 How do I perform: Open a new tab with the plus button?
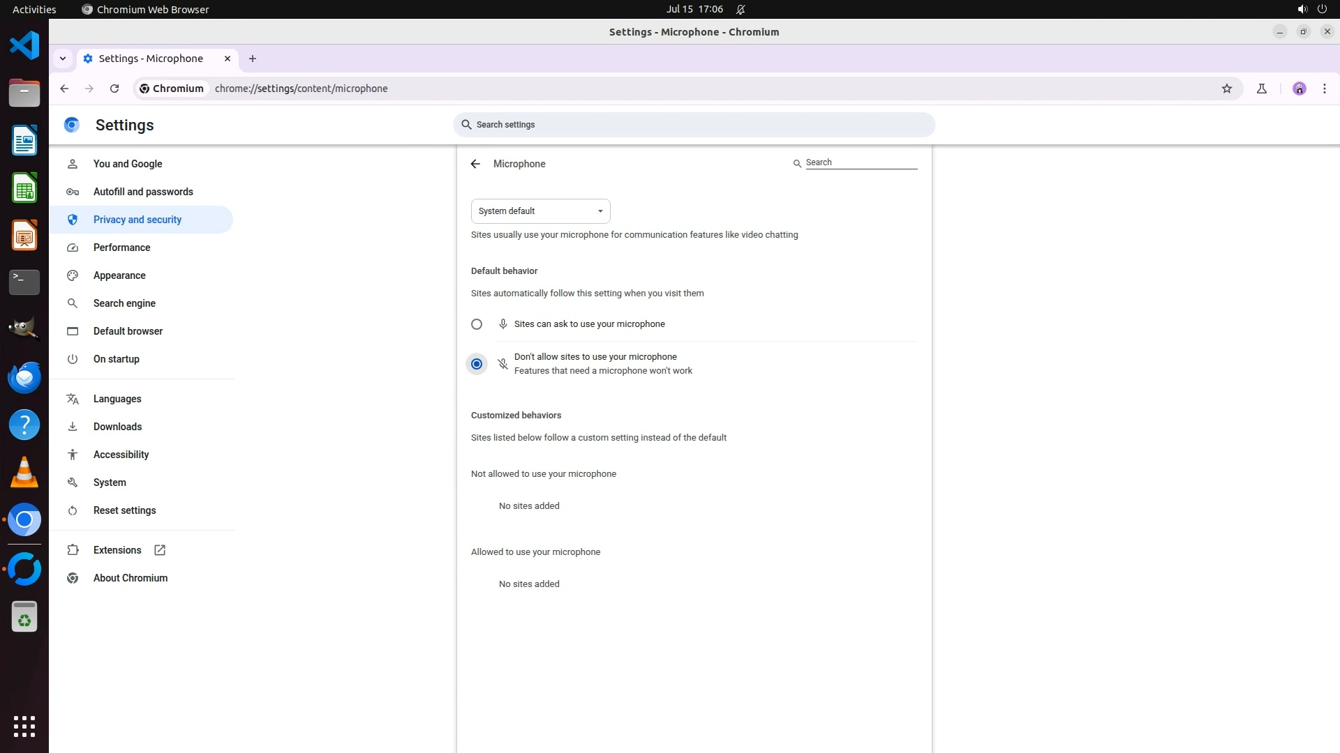253,59
